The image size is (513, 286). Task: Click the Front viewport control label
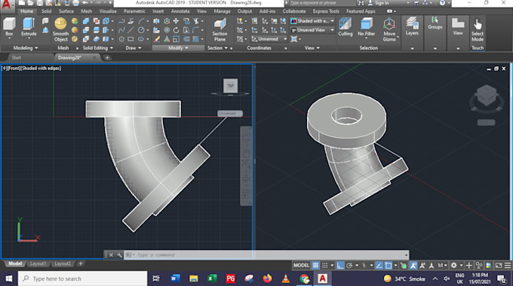click(x=14, y=68)
